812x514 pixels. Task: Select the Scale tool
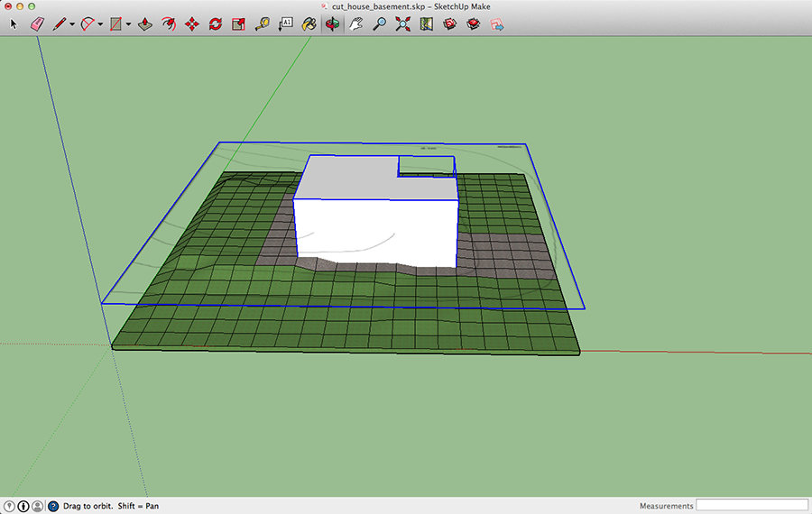pos(239,23)
